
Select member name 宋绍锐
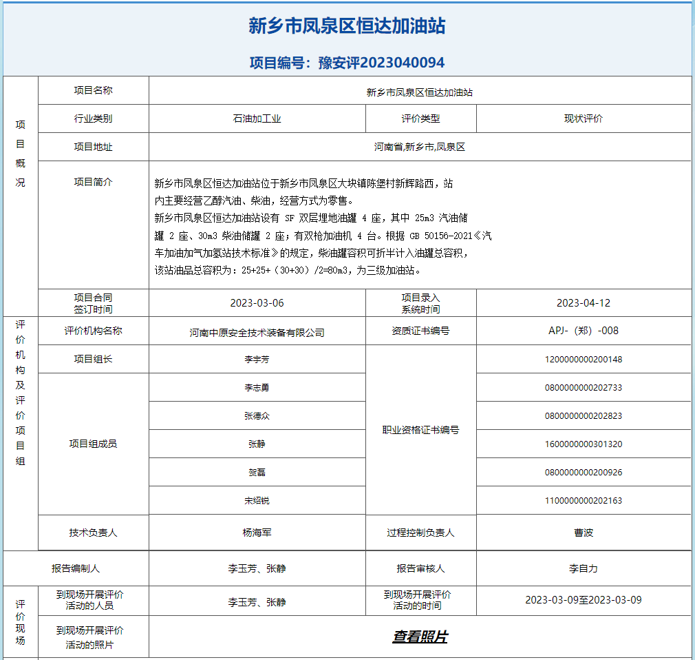coord(257,501)
